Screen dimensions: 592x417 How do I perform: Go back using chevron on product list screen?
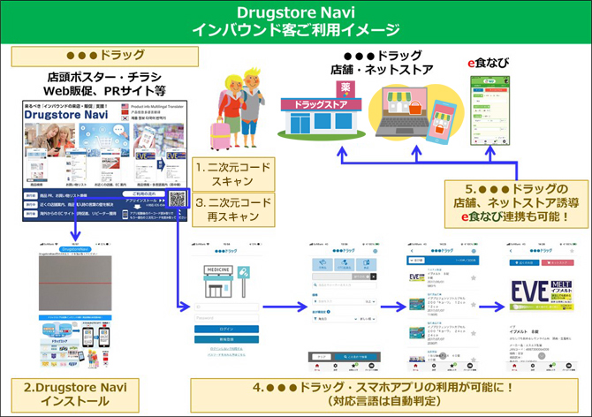click(412, 251)
